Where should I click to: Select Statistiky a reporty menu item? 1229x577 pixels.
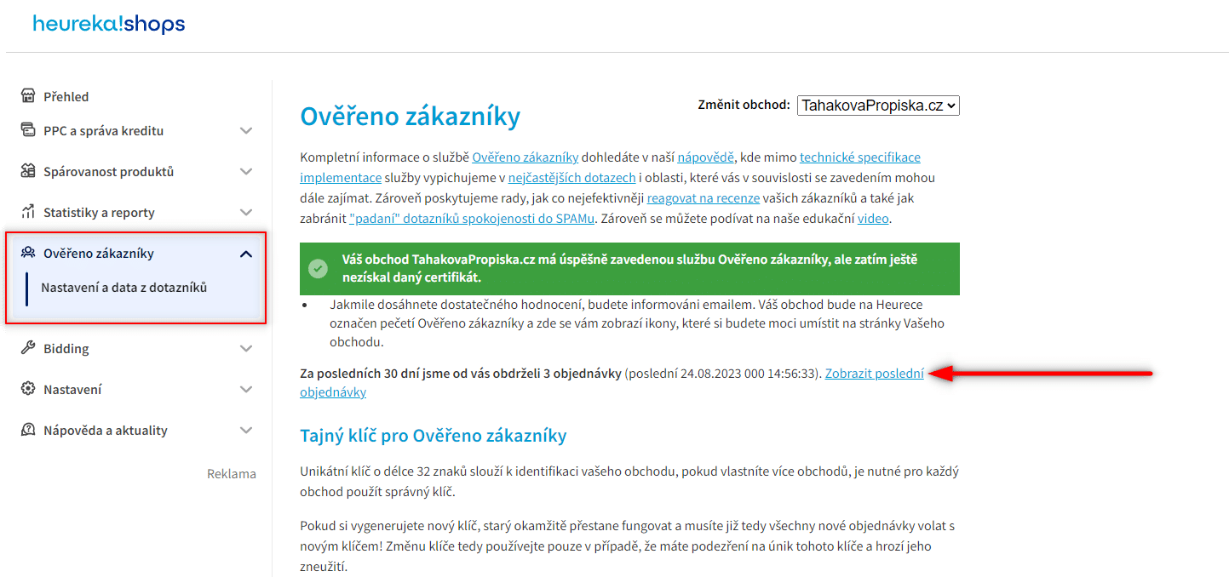[99, 213]
